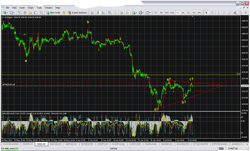250x151 pixels.
Task: Switch to the GBPUSD,H1 chart tab
Action: (x=71, y=144)
